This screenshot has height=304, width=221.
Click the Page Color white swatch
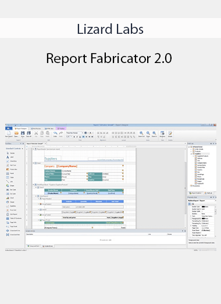point(203,228)
